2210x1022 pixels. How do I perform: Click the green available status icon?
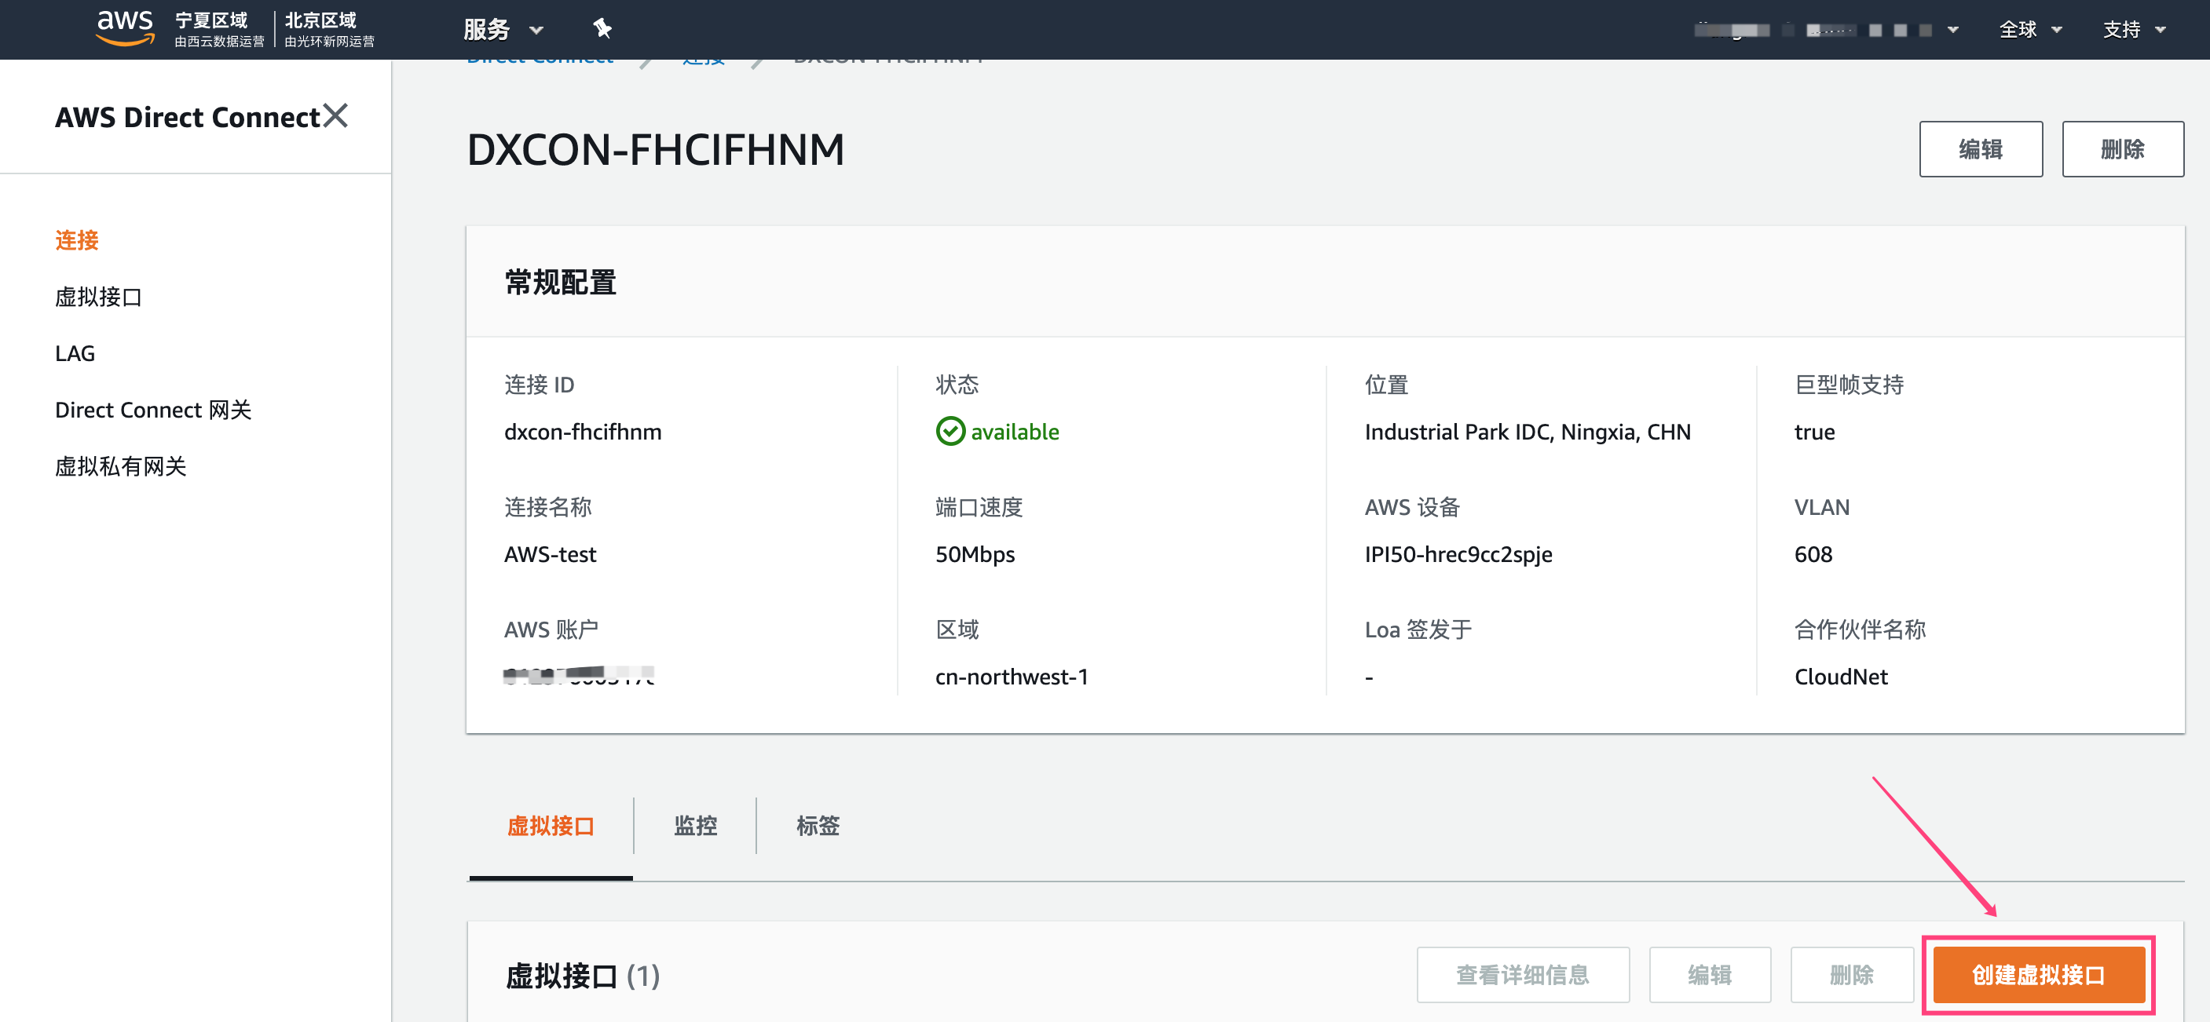[949, 431]
